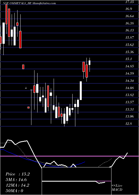Image resolution: width=139 pixels, height=195 pixels.
Task: Click the 12MA : 14.2 readout
Action: pos(17,185)
